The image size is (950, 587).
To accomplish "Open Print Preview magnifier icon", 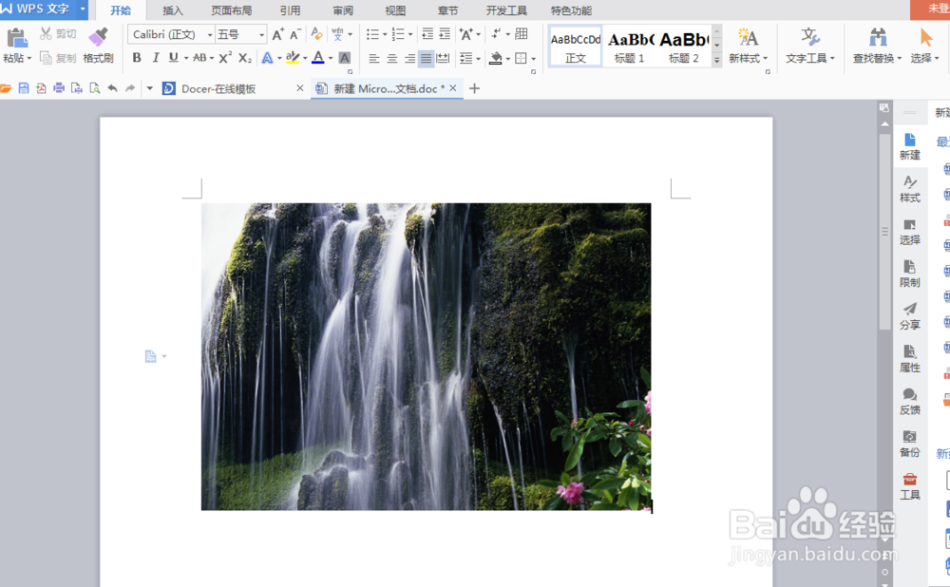I will tap(94, 88).
